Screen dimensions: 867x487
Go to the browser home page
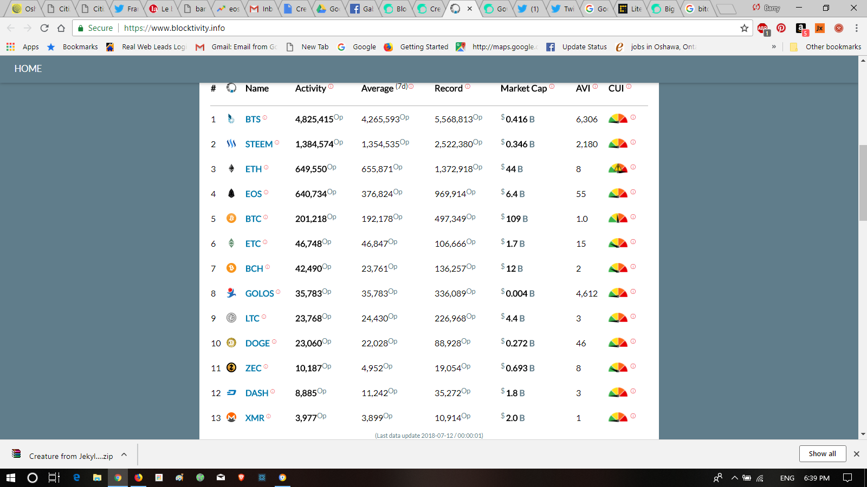pyautogui.click(x=61, y=28)
